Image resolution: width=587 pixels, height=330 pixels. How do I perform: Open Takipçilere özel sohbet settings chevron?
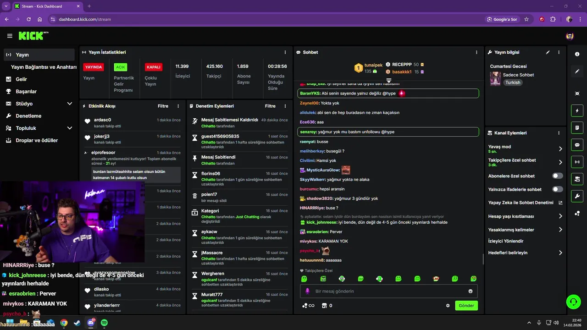pos(560,162)
